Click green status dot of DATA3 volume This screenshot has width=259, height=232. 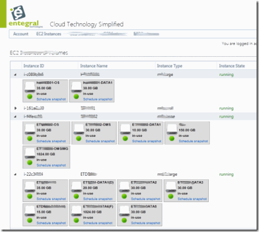171,196
